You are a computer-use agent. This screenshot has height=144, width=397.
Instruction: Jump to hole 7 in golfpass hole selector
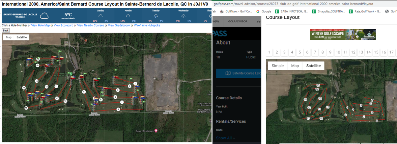click(x=315, y=52)
